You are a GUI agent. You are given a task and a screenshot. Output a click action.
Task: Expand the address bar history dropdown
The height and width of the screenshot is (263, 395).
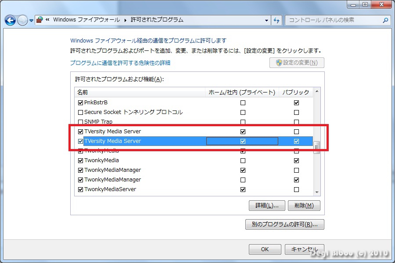(266, 21)
